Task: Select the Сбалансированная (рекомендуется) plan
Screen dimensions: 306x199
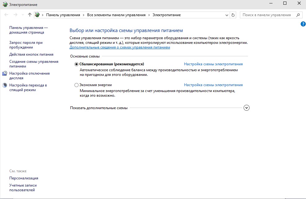Action: coord(76,64)
